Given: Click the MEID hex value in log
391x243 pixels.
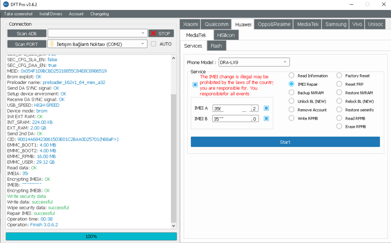Looking at the screenshot, I should coord(64,71).
